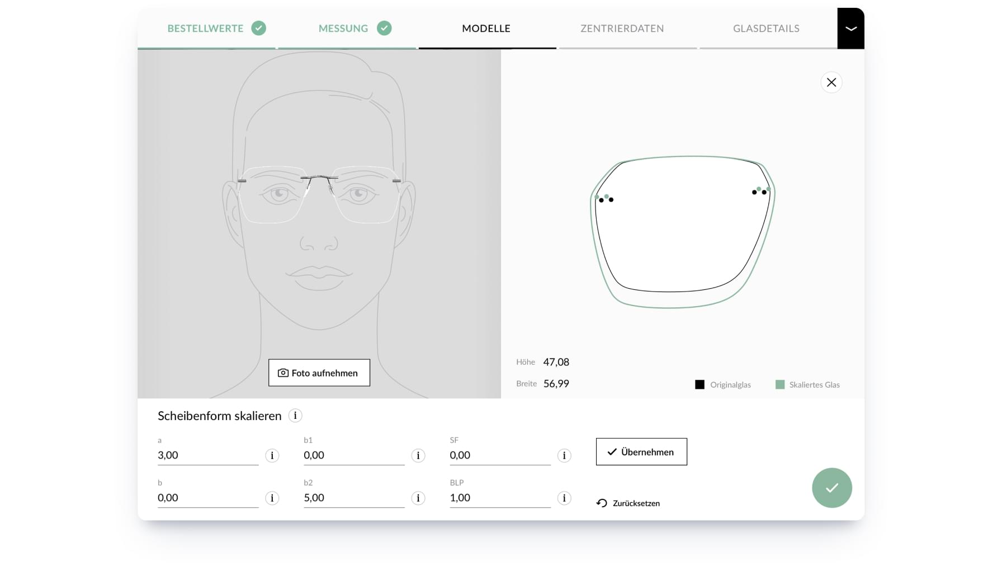
Task: Confirm with the green circular checkmark button
Action: (x=831, y=488)
